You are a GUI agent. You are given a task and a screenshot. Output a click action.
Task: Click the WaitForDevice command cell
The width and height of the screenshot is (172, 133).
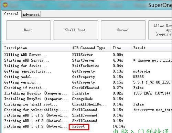click(86, 66)
